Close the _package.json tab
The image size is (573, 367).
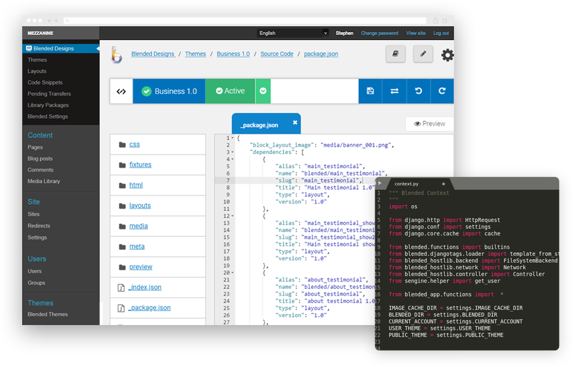click(x=295, y=122)
